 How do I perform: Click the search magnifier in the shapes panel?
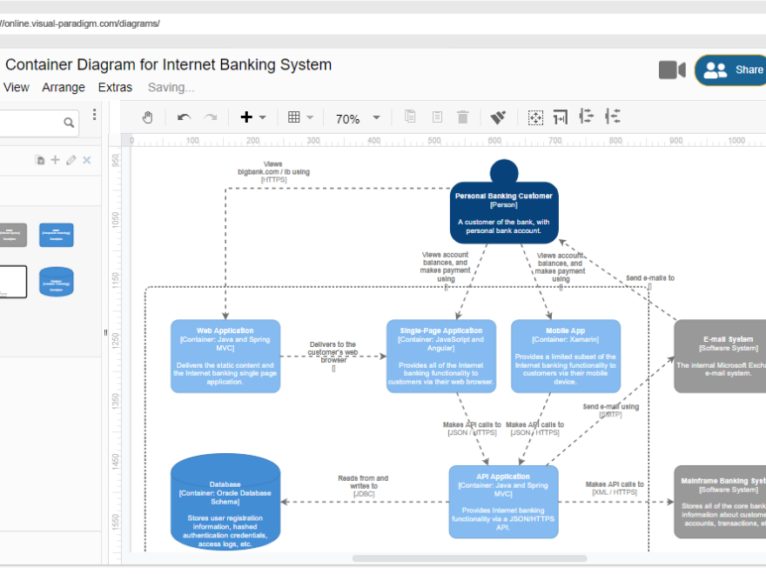coord(69,123)
